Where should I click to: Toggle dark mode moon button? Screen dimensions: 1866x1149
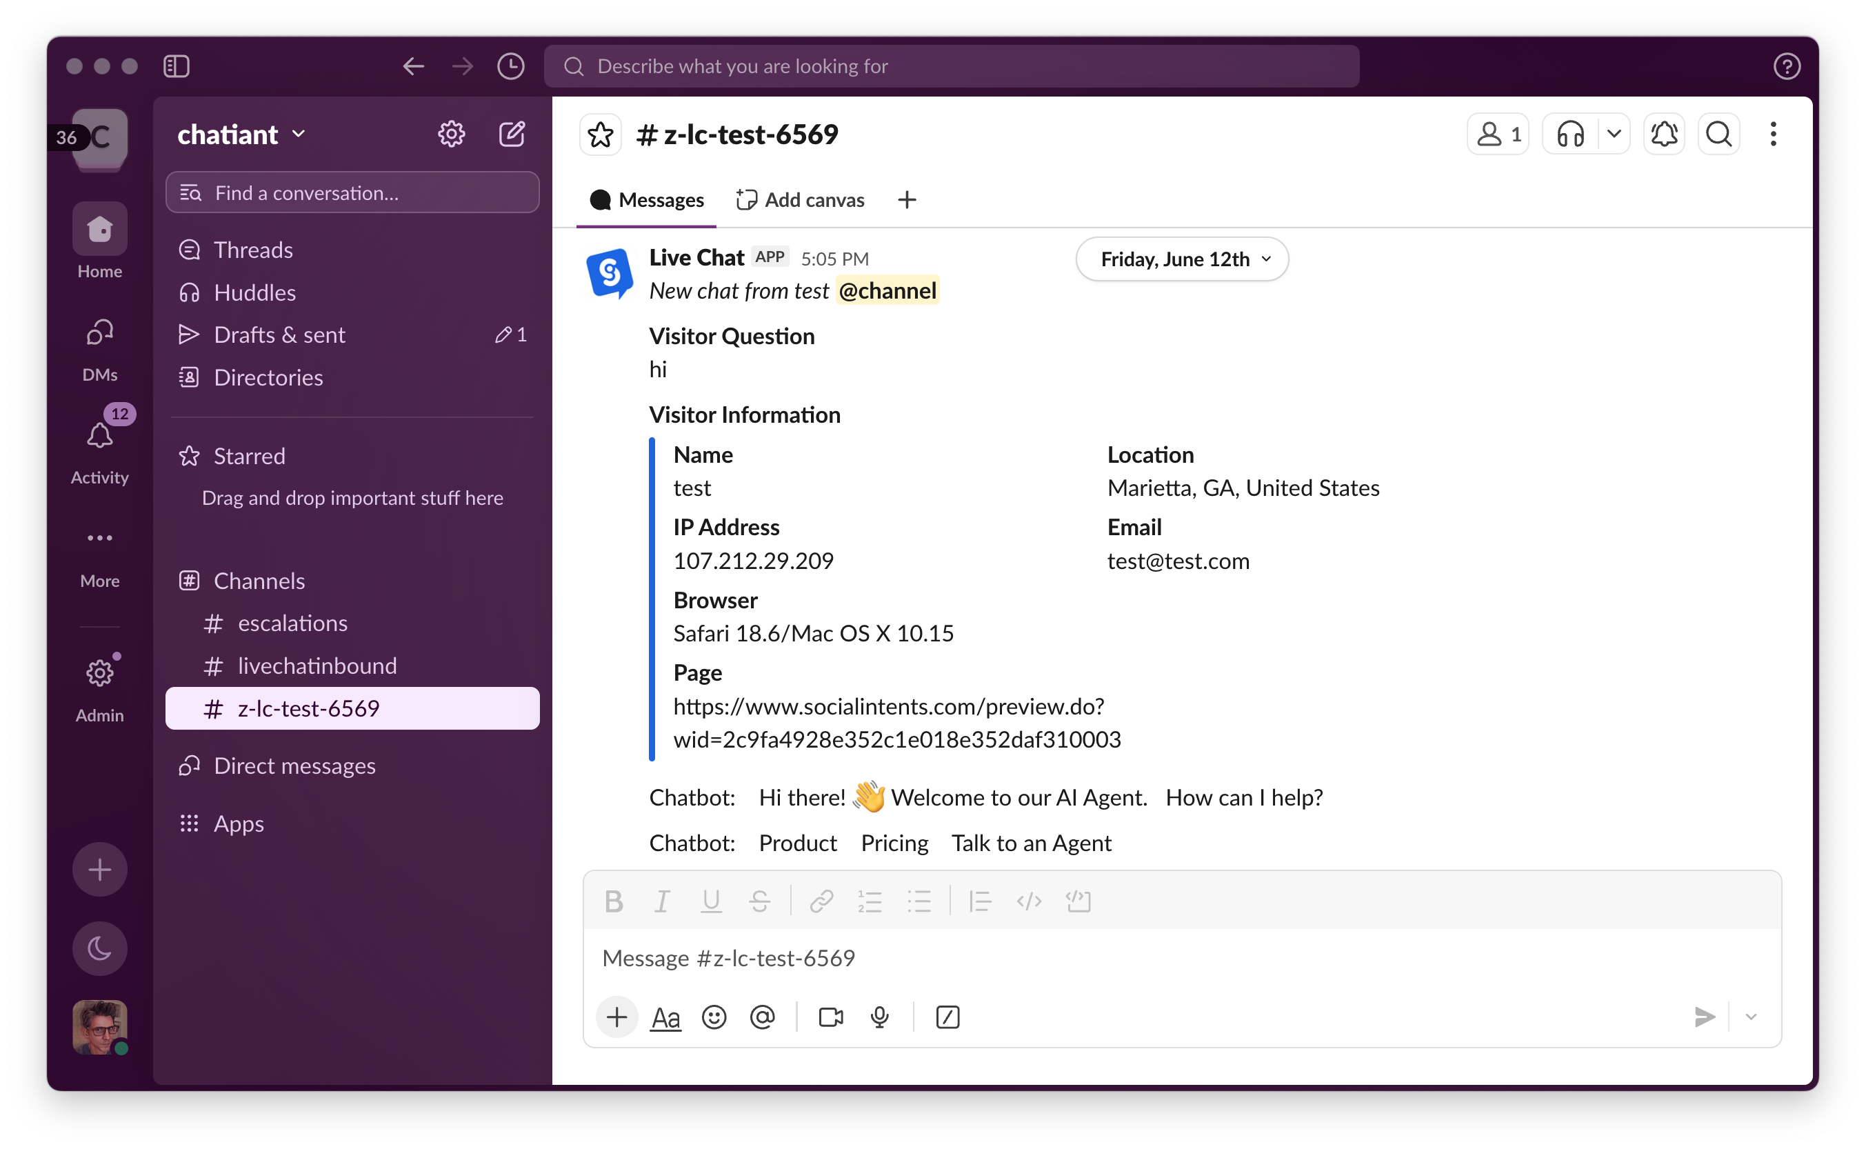point(99,948)
